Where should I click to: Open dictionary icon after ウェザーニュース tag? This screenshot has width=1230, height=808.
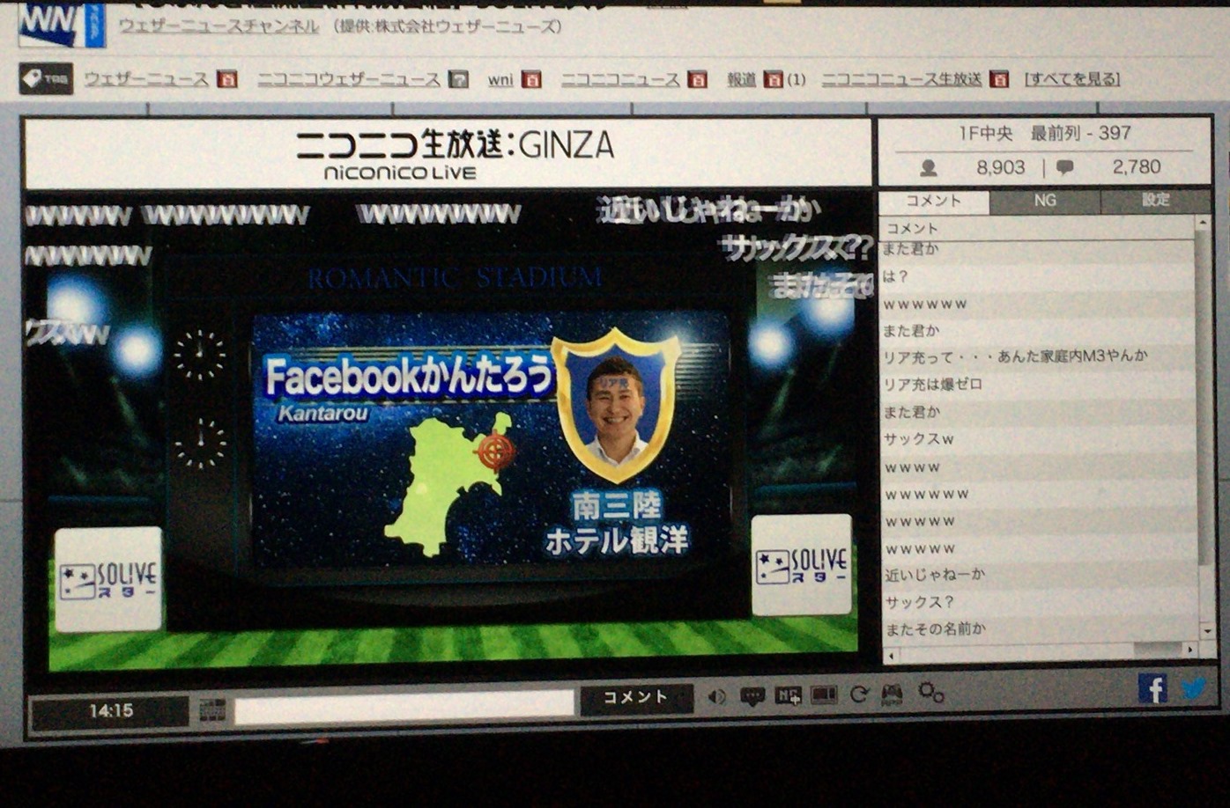[226, 79]
